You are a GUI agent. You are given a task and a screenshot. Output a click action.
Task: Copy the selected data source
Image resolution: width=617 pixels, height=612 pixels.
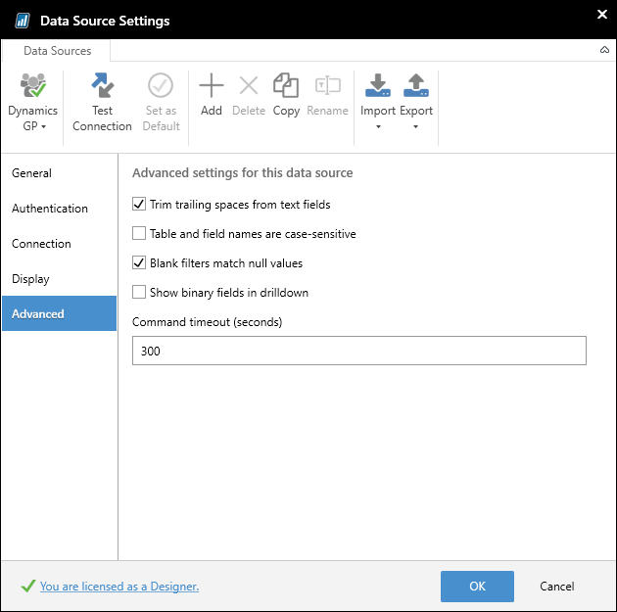pos(286,86)
